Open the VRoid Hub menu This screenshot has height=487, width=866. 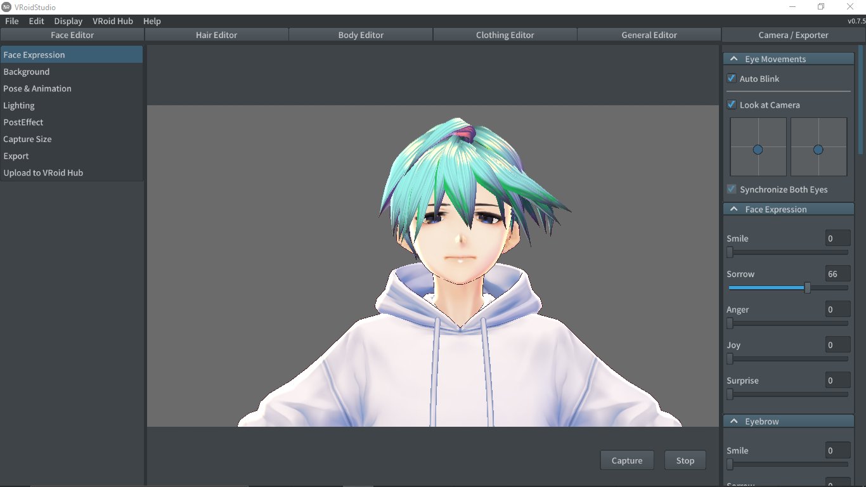point(113,21)
